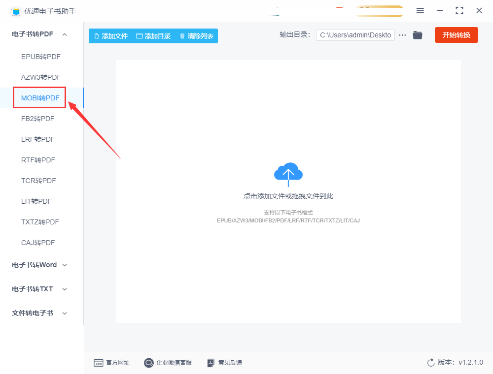Collapse the 电子书转PDF section
This screenshot has height=374, width=493.
click(x=65, y=34)
